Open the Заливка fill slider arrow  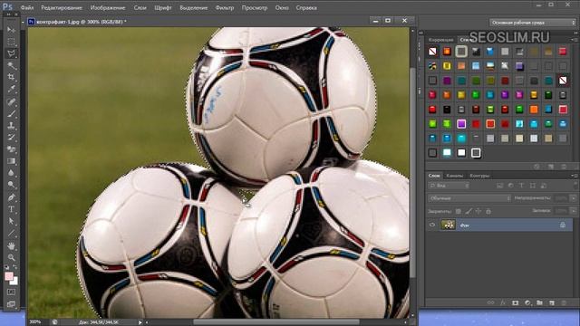coord(573,211)
